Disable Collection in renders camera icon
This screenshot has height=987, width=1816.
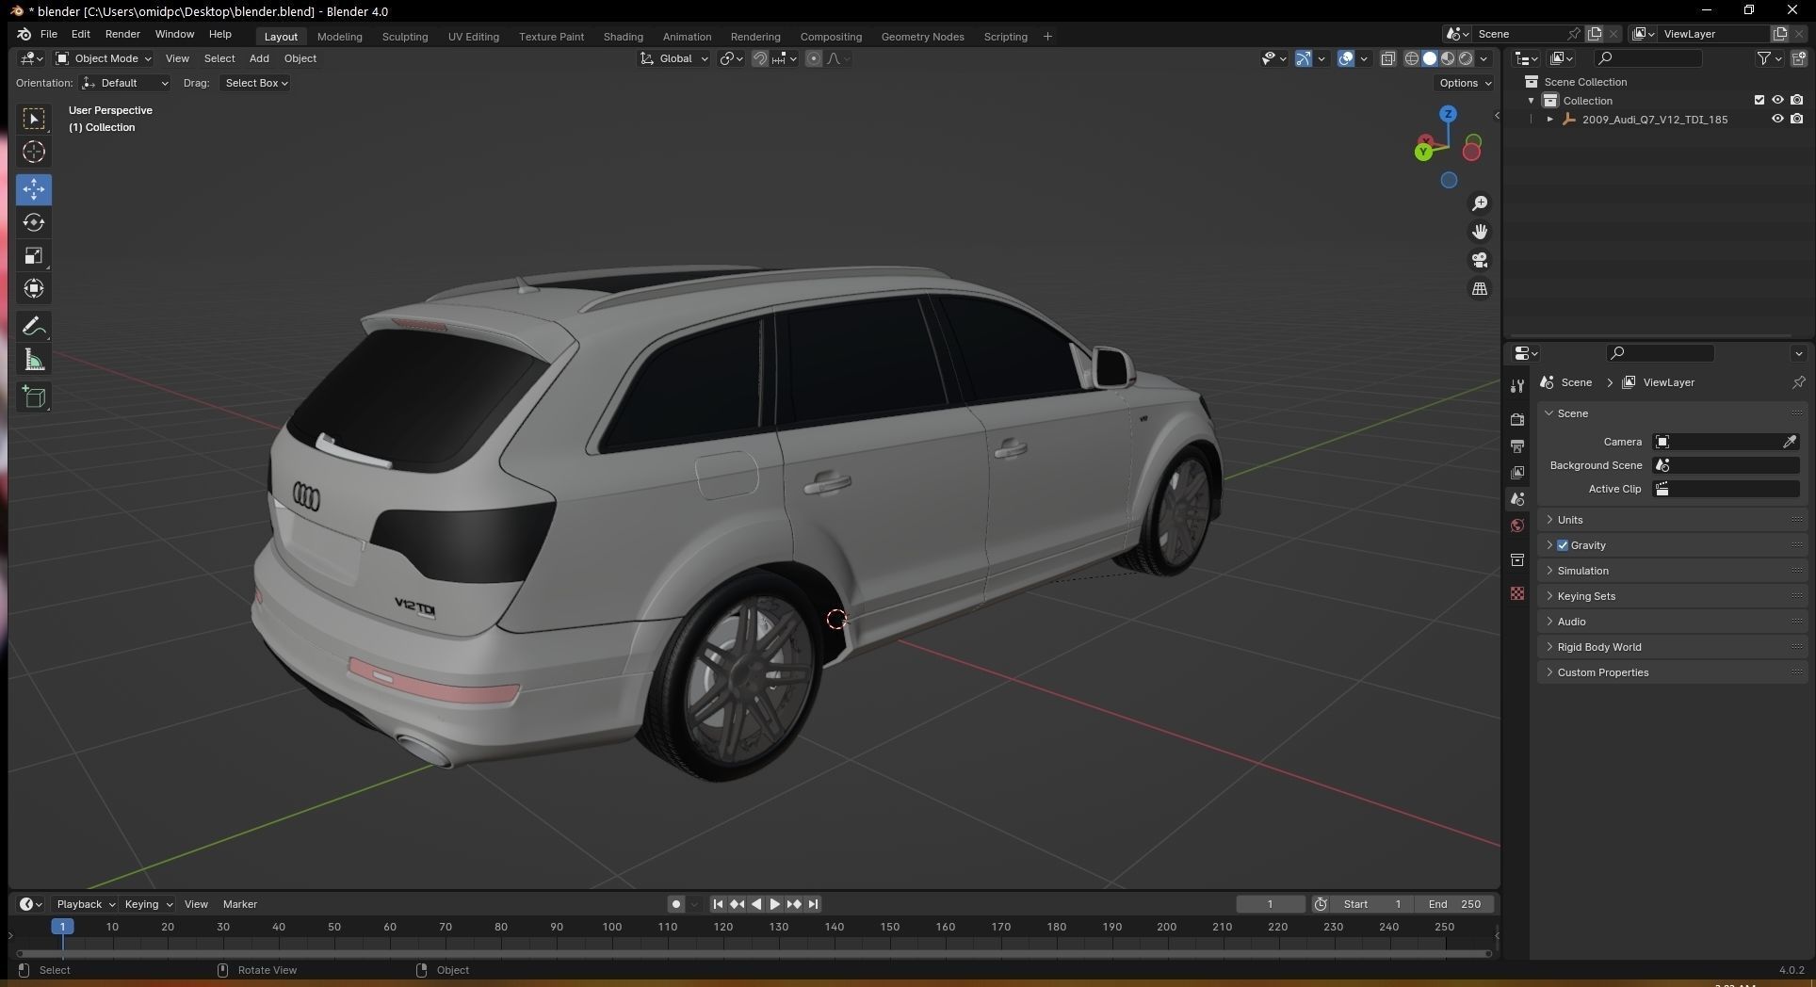point(1797,100)
